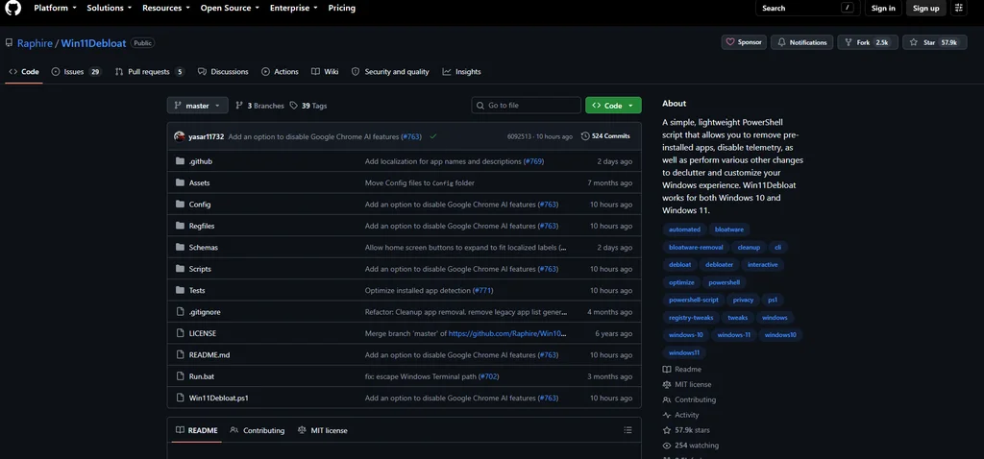The height and width of the screenshot is (459, 984).
Task: View 524 Commits history
Action: [605, 136]
